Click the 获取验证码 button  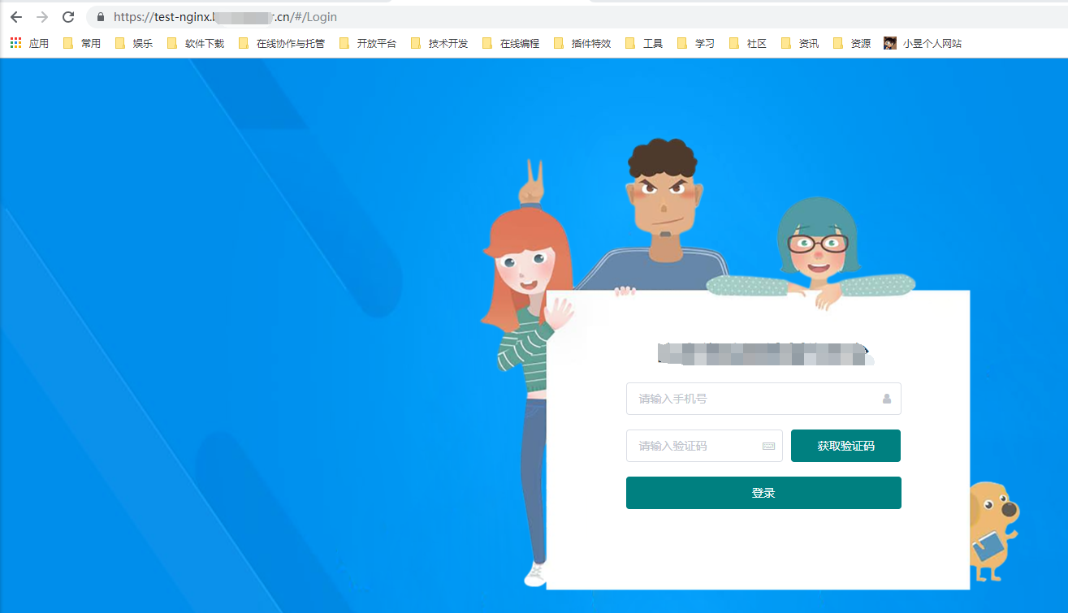[x=845, y=446]
